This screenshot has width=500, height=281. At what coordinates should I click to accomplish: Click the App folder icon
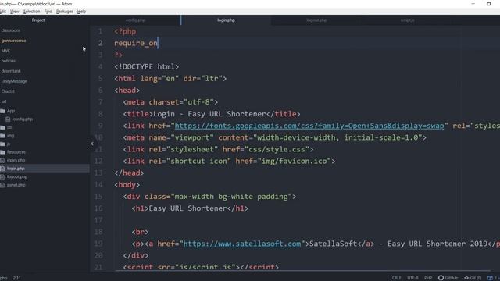point(2,111)
